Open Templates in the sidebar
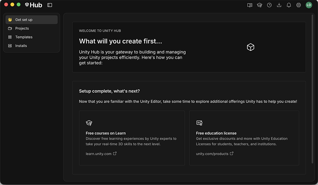Screen dimensions: 318x185 point(31,37)
